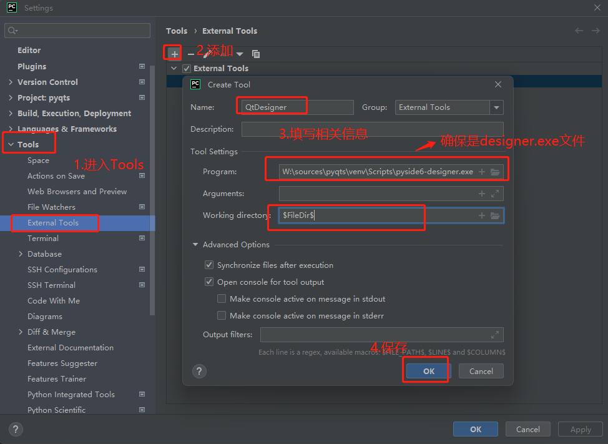
Task: Expand the Arguments field with the expand icon
Action: click(x=495, y=194)
